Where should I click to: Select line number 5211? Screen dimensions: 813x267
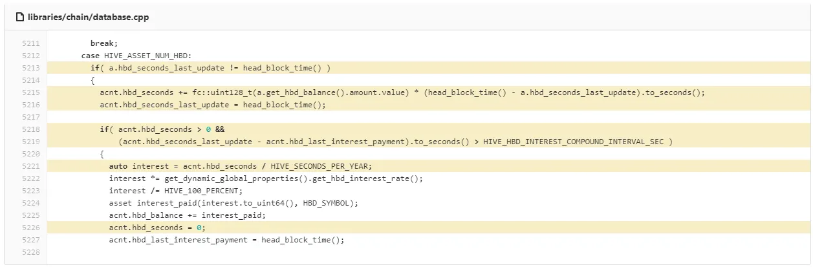[30, 43]
